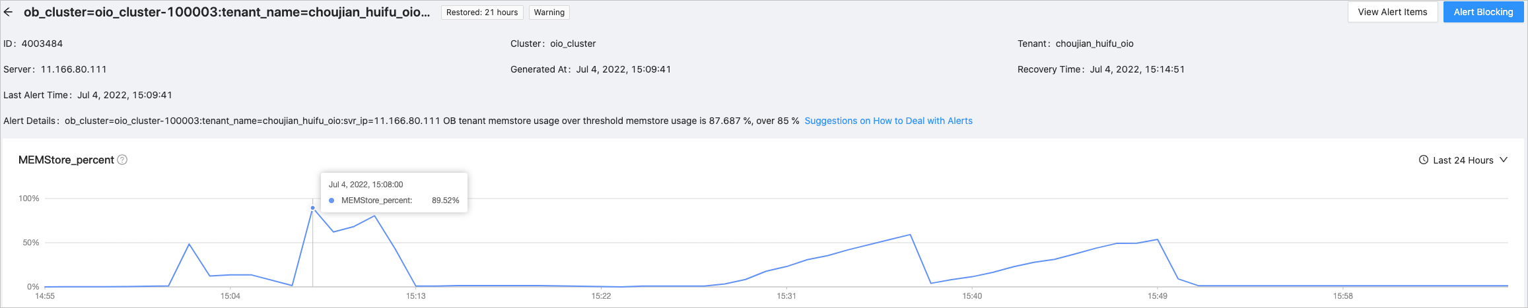
Task: Expand the Last 24 Hours chevron arrow
Action: click(x=1504, y=160)
